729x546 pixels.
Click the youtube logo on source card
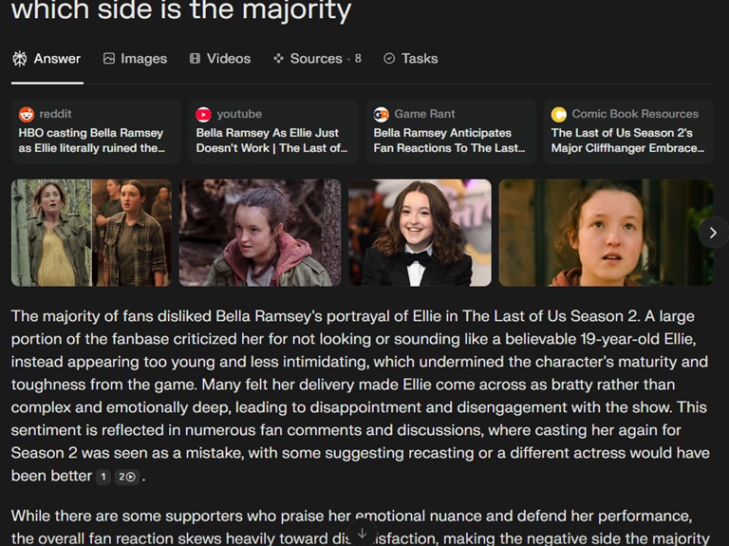pyautogui.click(x=204, y=114)
